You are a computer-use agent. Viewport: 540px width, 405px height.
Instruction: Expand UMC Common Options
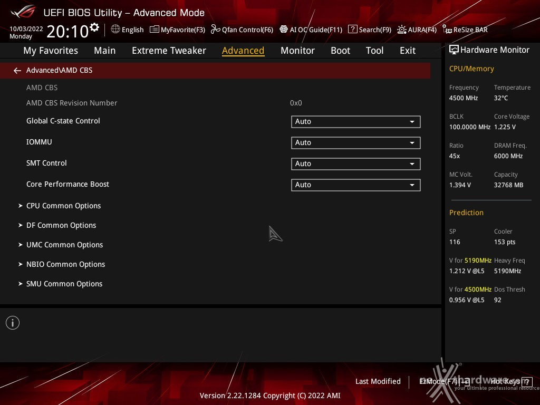(x=64, y=245)
